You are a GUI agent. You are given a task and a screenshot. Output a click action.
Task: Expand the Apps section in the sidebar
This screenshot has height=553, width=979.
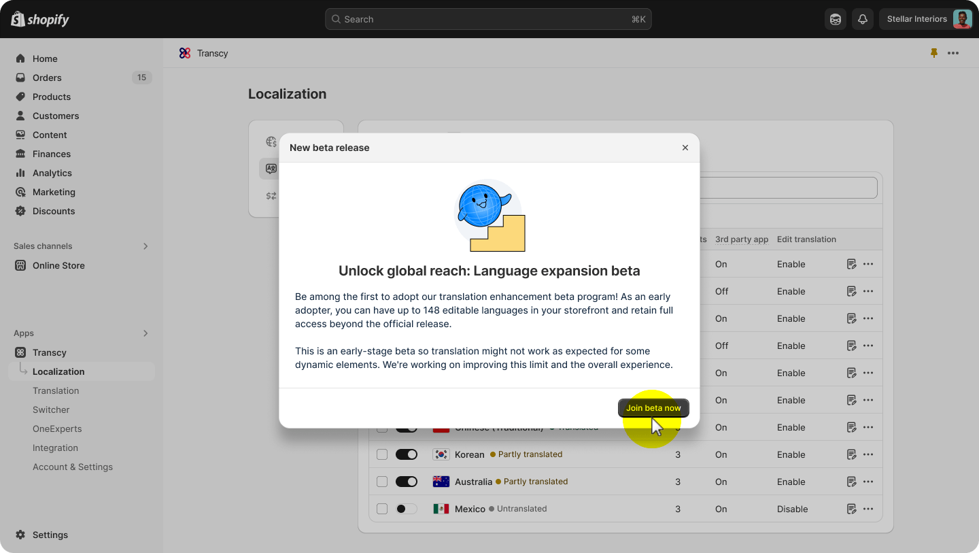145,333
